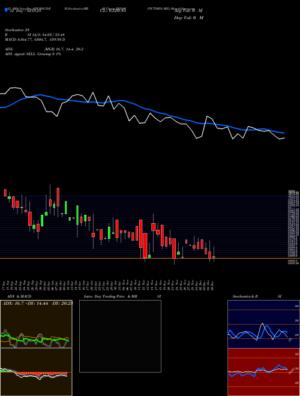300x396 pixels.
Task: Click the blue Stochastics oscillator panel
Action: click(x=263, y=324)
